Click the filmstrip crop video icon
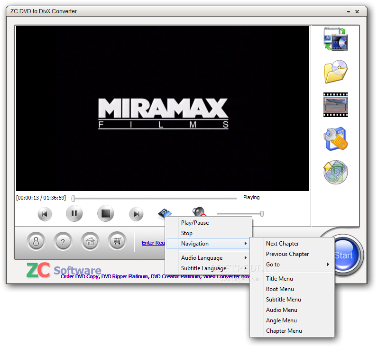Viewport: 377px width, 347px height. pos(336,105)
